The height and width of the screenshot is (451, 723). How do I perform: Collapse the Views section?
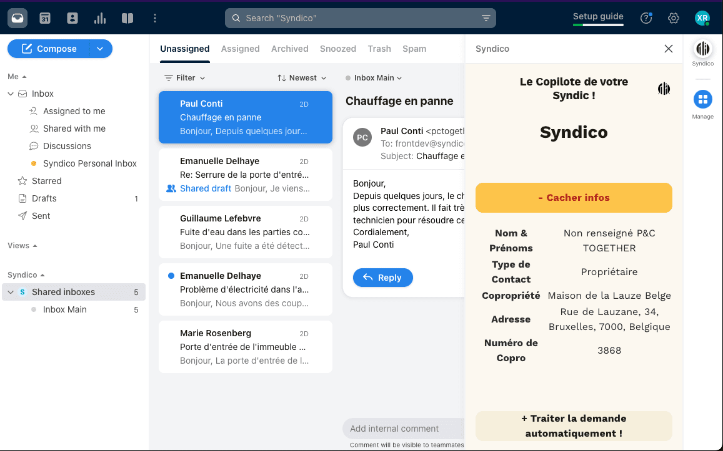tap(35, 246)
